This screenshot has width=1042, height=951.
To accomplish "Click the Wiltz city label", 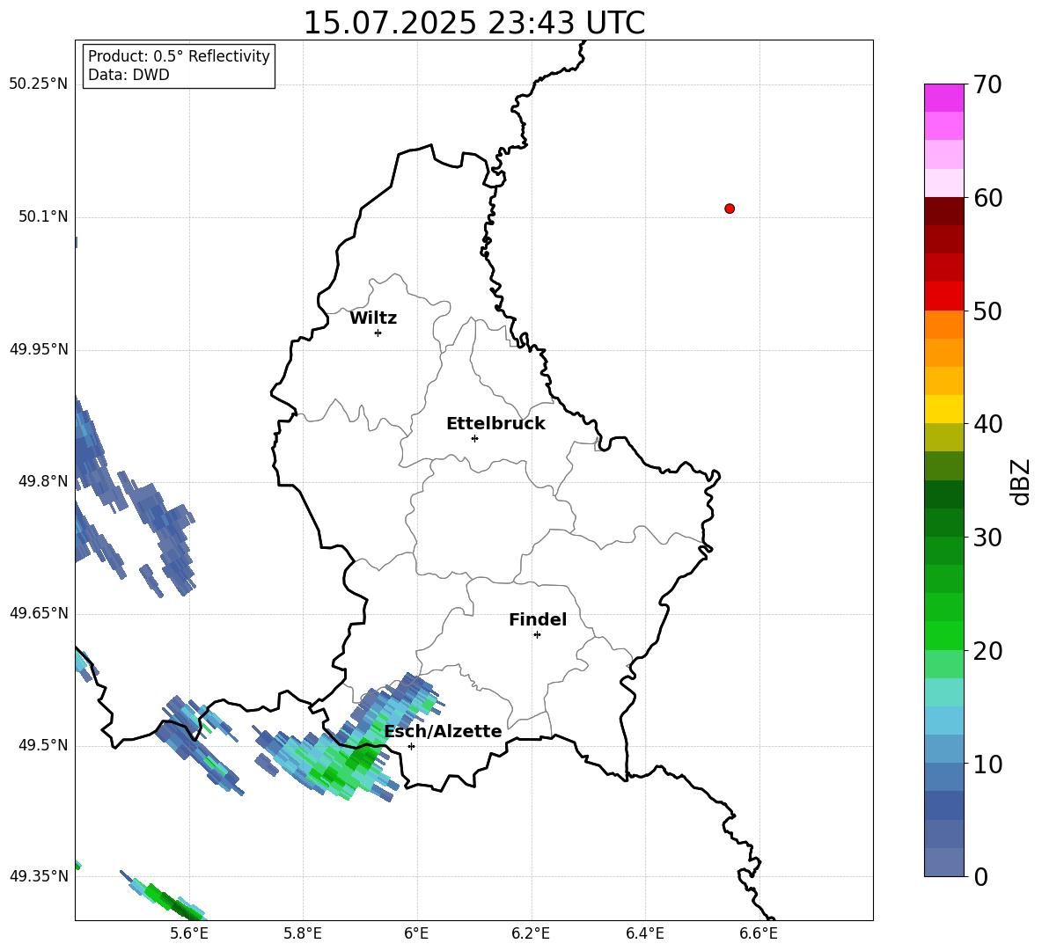I will point(373,318).
